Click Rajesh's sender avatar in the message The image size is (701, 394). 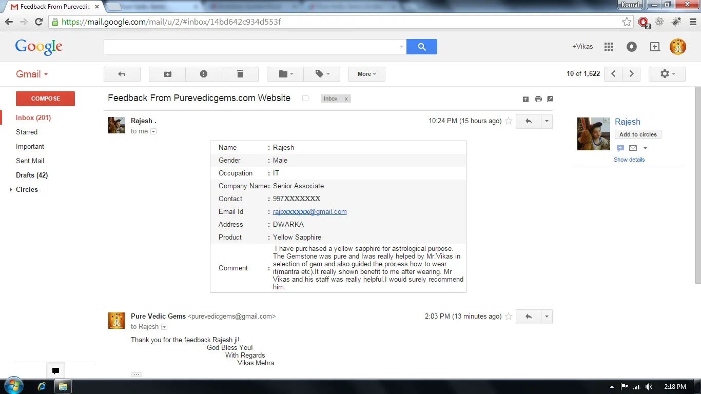(116, 125)
